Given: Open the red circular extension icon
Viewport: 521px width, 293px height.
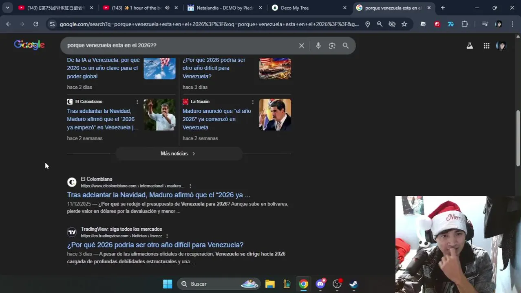Looking at the screenshot, I should point(437,24).
